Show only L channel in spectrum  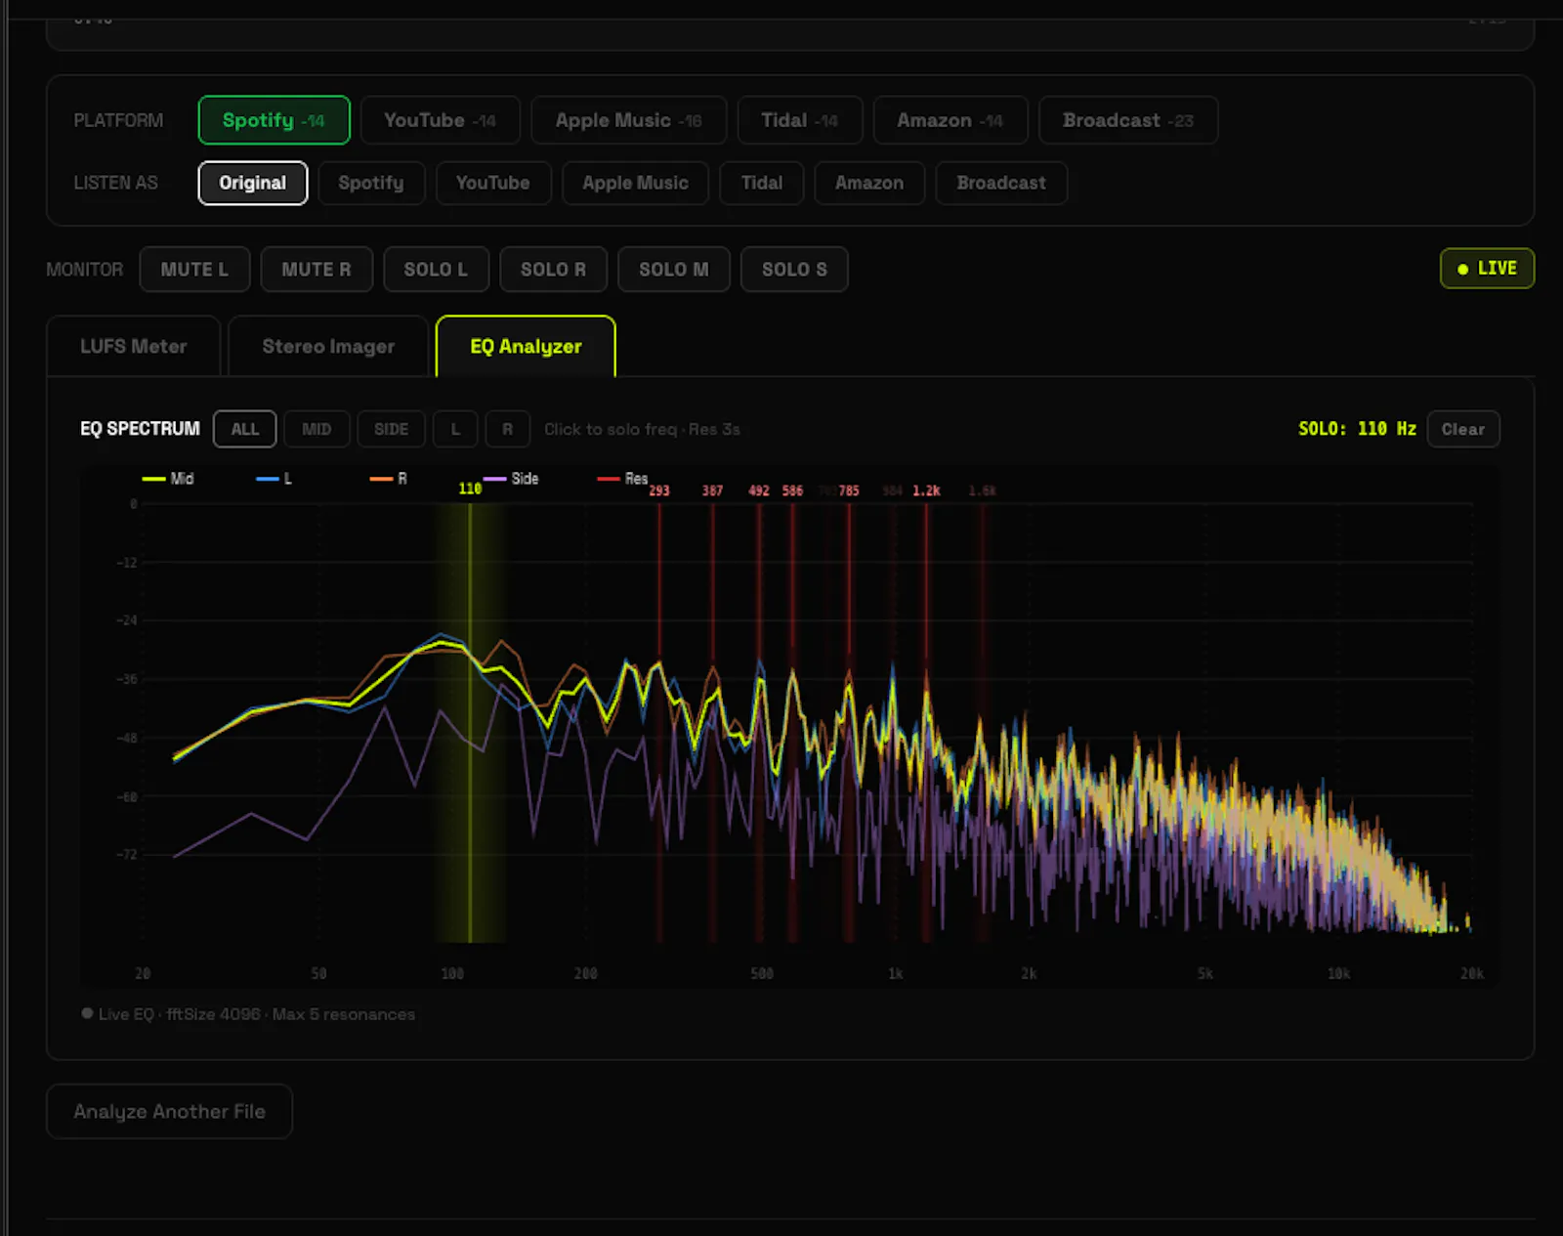click(455, 429)
